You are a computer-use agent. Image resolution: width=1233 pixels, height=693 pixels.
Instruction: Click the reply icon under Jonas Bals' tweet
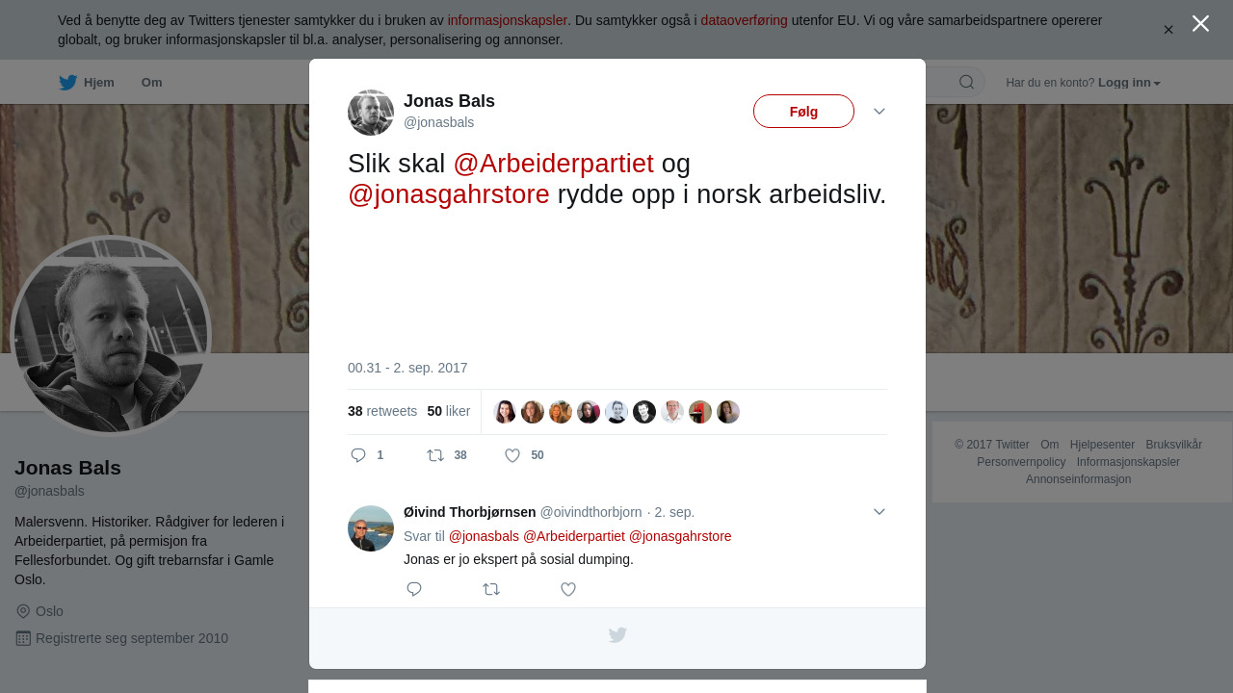358,455
